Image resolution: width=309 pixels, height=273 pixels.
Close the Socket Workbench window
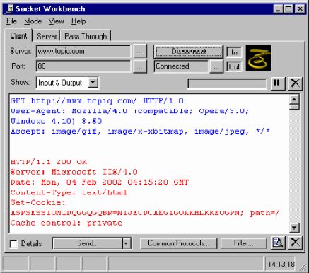coord(300,9)
